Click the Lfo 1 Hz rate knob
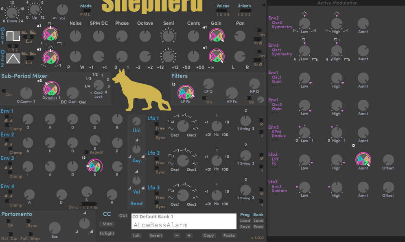The width and height of the screenshot is (405, 242). pyautogui.click(x=217, y=126)
